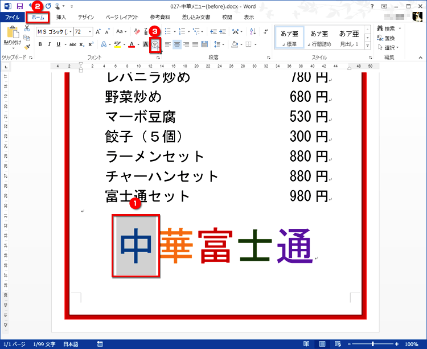The image size is (427, 349).
Task: Click the Ribbon Display Options icon
Action: [384, 6]
